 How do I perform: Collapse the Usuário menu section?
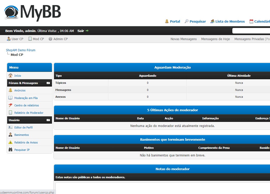coord(48,120)
